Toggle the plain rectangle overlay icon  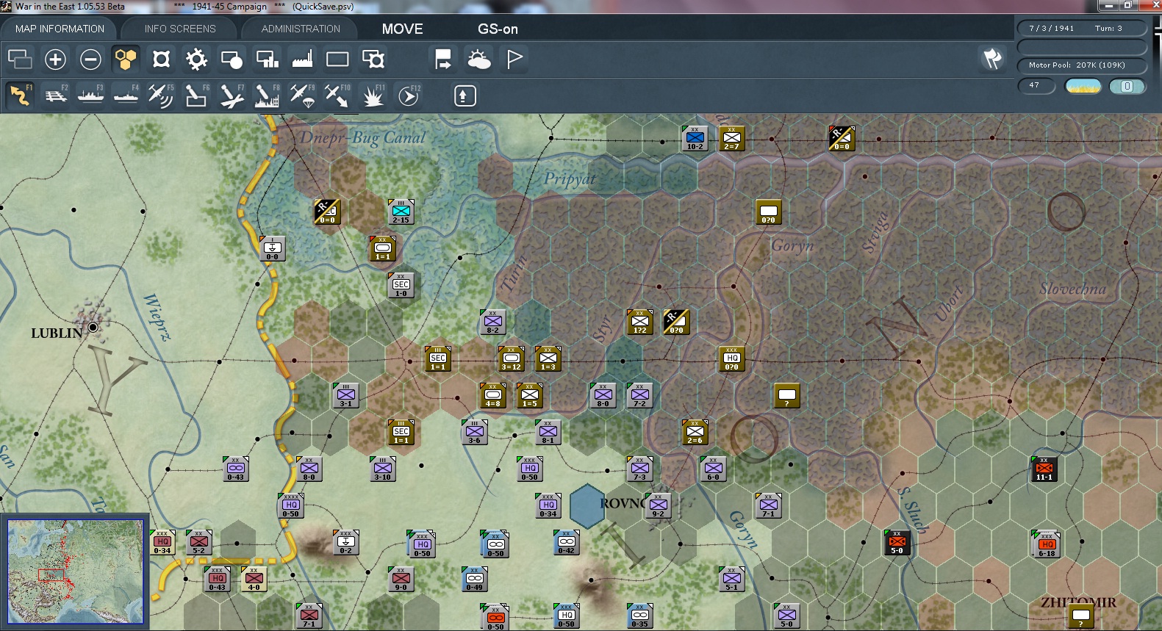click(337, 59)
